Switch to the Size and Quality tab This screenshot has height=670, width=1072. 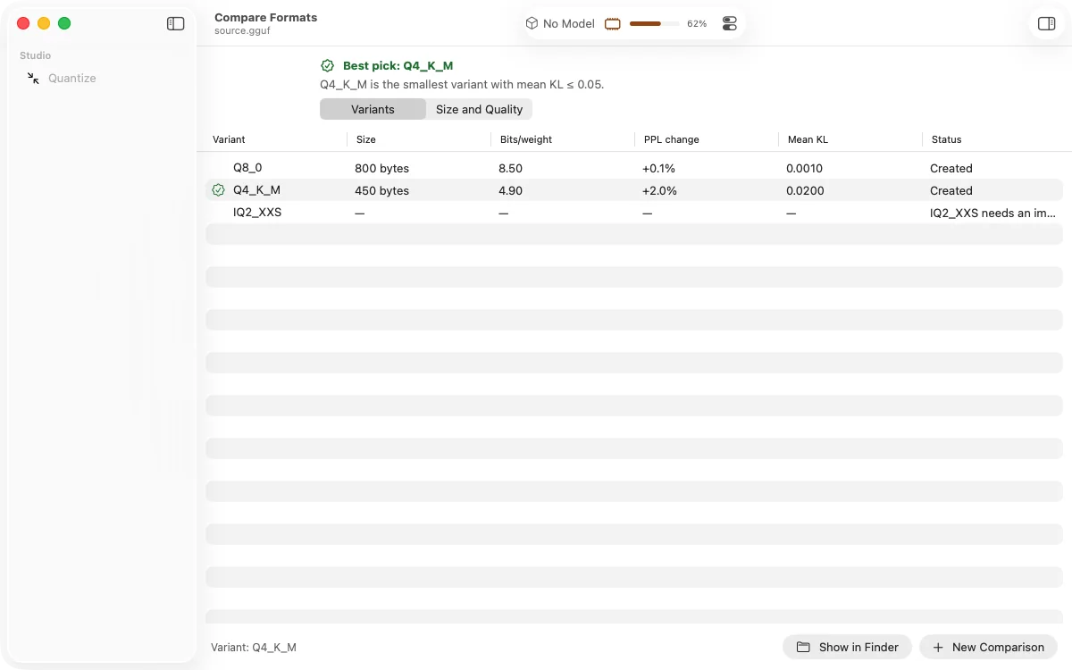(x=479, y=109)
